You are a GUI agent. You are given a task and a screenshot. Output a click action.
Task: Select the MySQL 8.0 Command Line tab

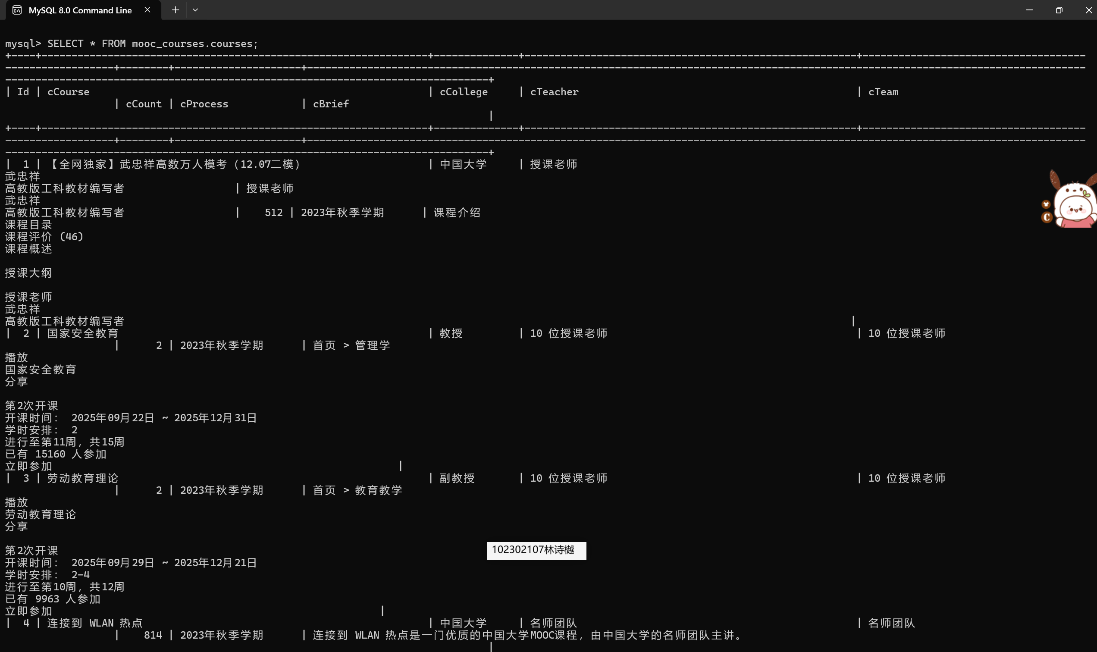pyautogui.click(x=80, y=10)
